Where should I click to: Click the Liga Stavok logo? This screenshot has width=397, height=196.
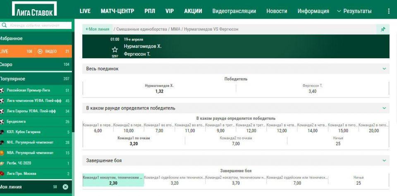coord(35,9)
